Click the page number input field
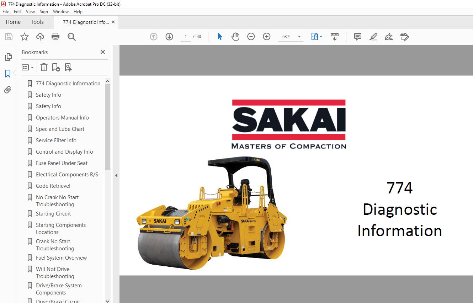 (x=185, y=37)
